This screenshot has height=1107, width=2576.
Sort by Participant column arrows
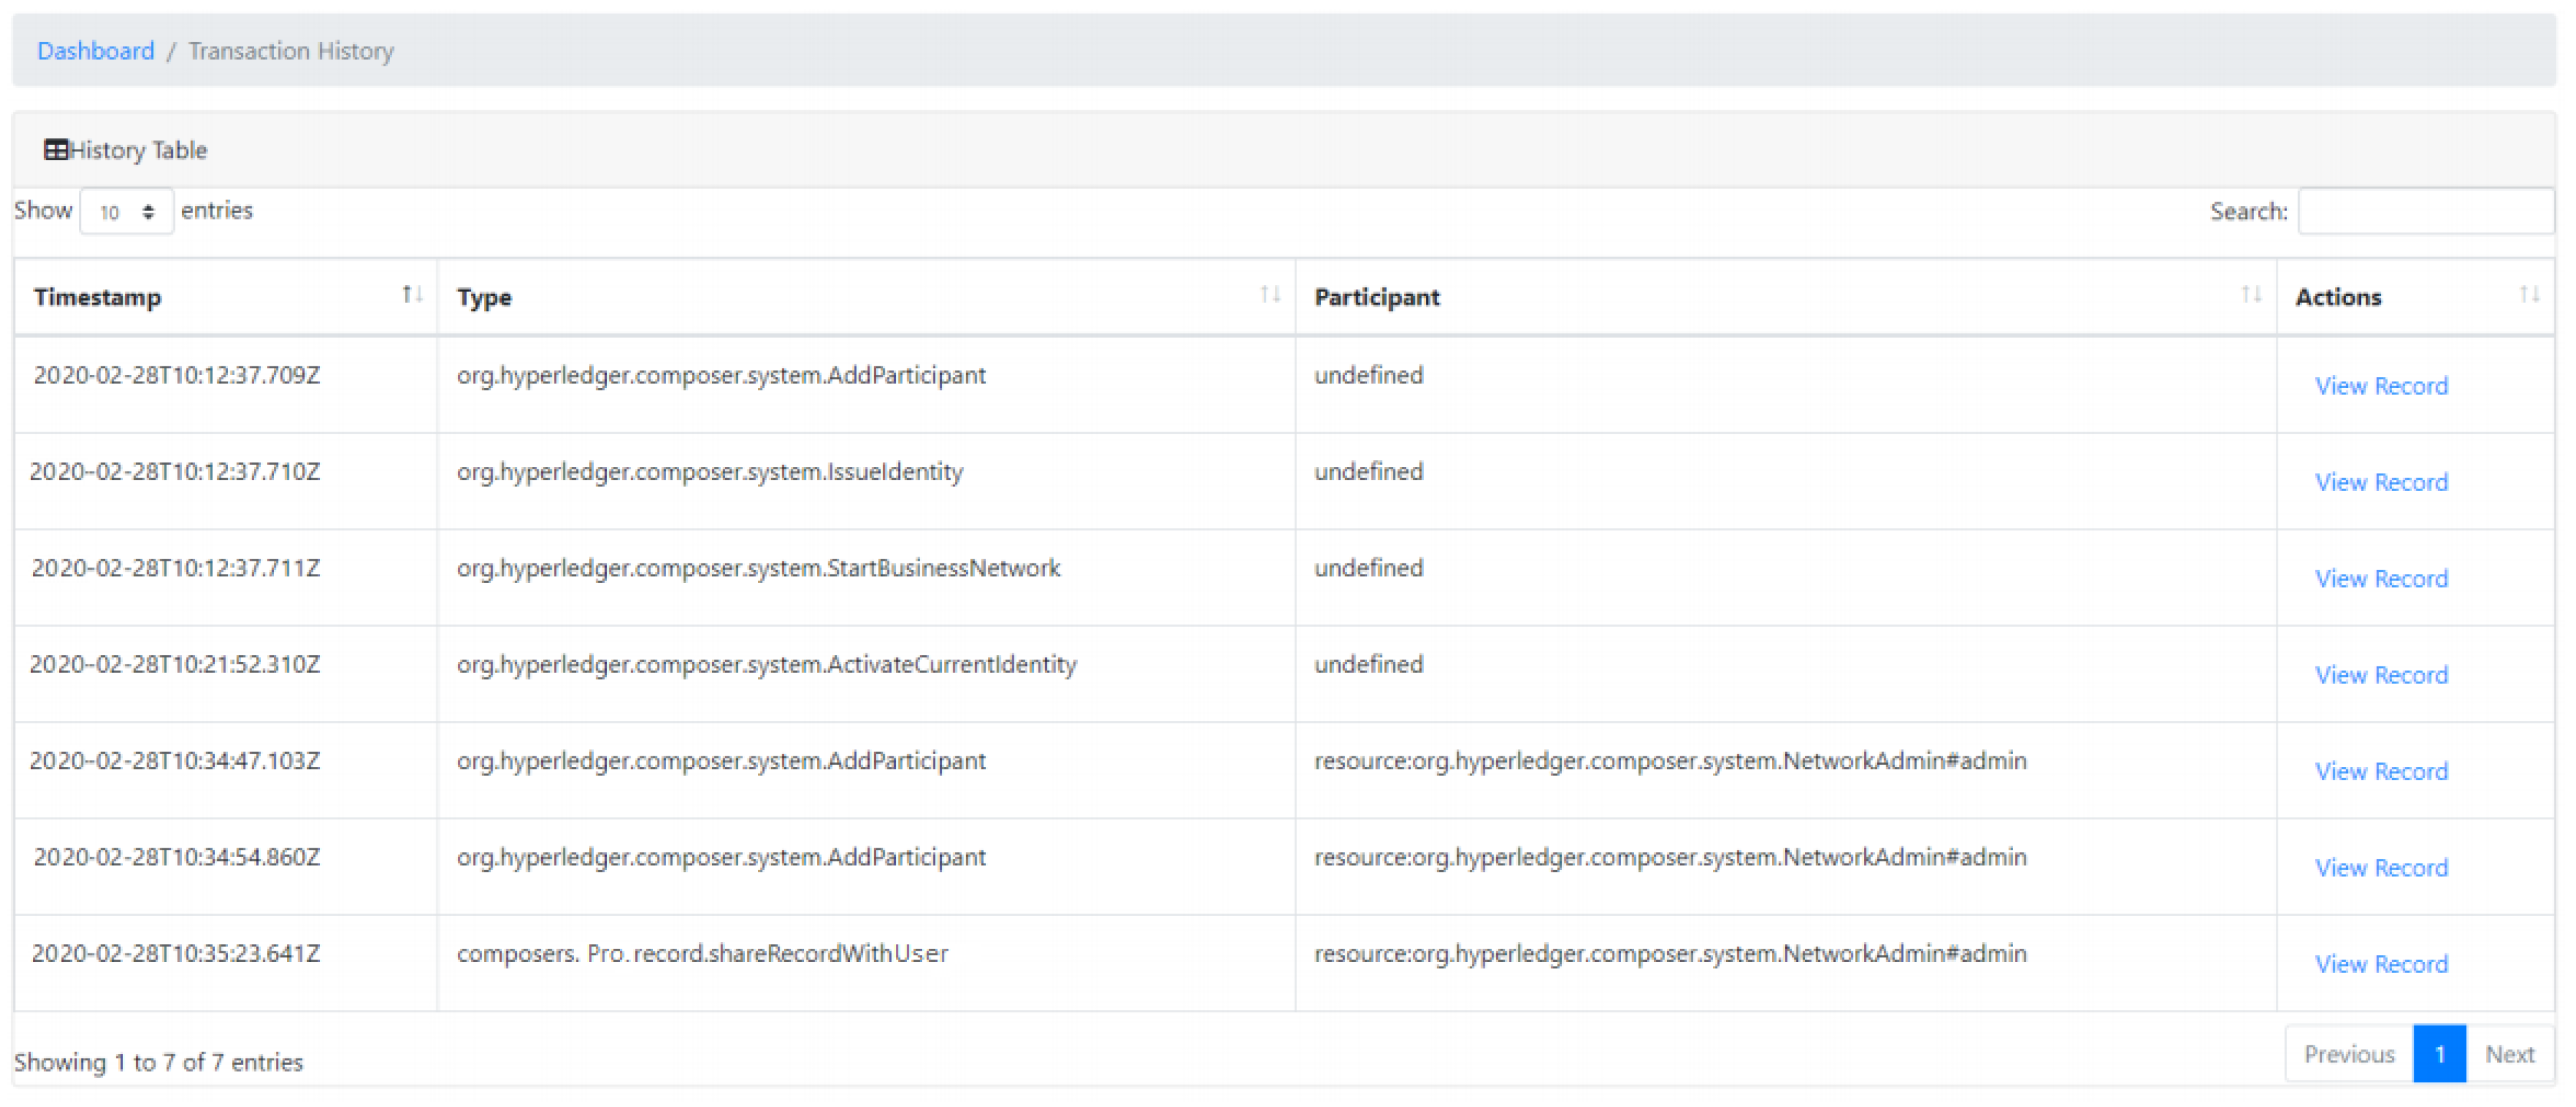click(2251, 294)
